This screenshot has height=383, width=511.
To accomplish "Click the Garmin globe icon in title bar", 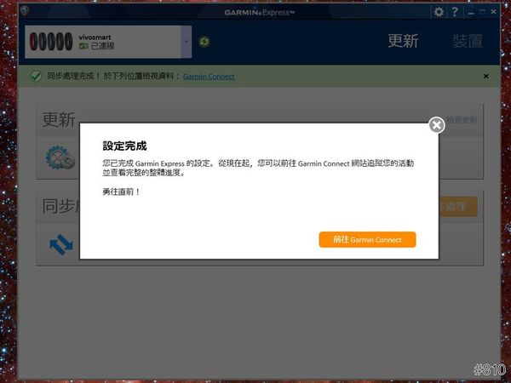I will coord(25,11).
